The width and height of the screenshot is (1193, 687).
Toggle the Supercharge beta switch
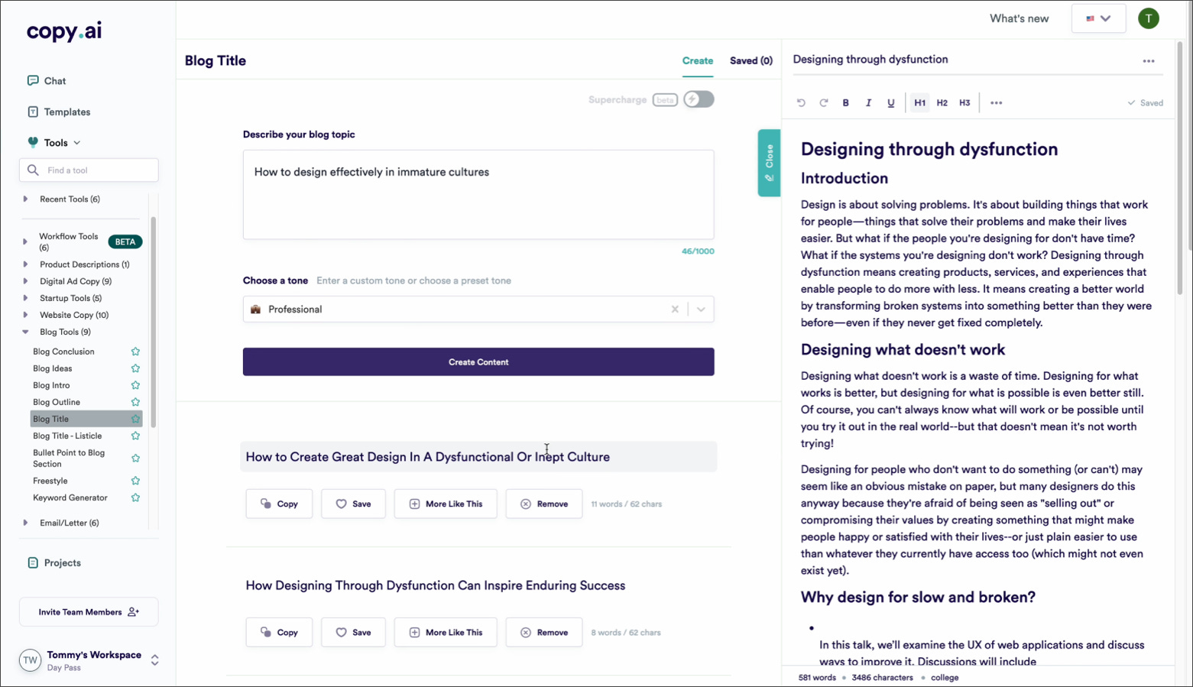click(x=698, y=99)
